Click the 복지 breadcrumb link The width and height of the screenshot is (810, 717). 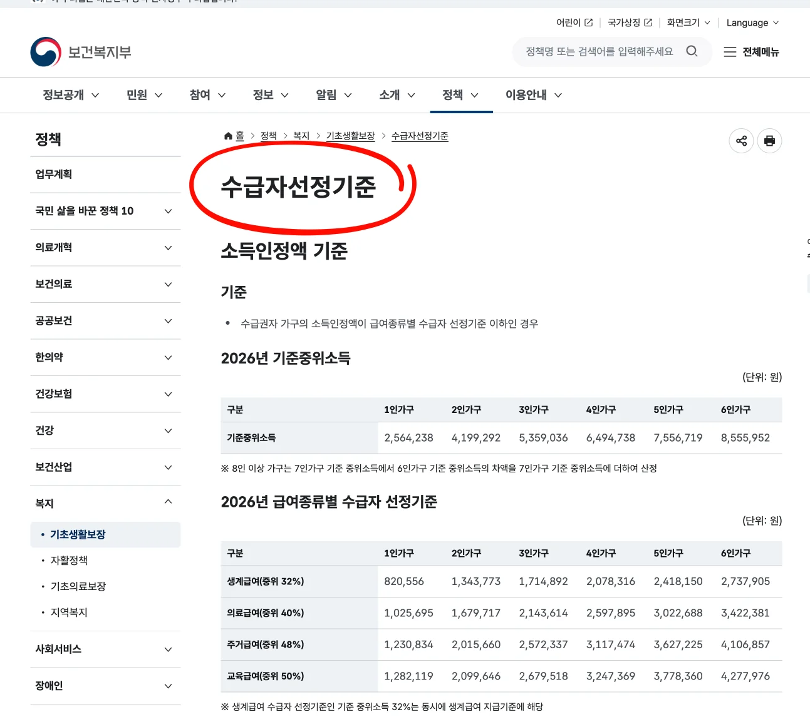coord(301,136)
